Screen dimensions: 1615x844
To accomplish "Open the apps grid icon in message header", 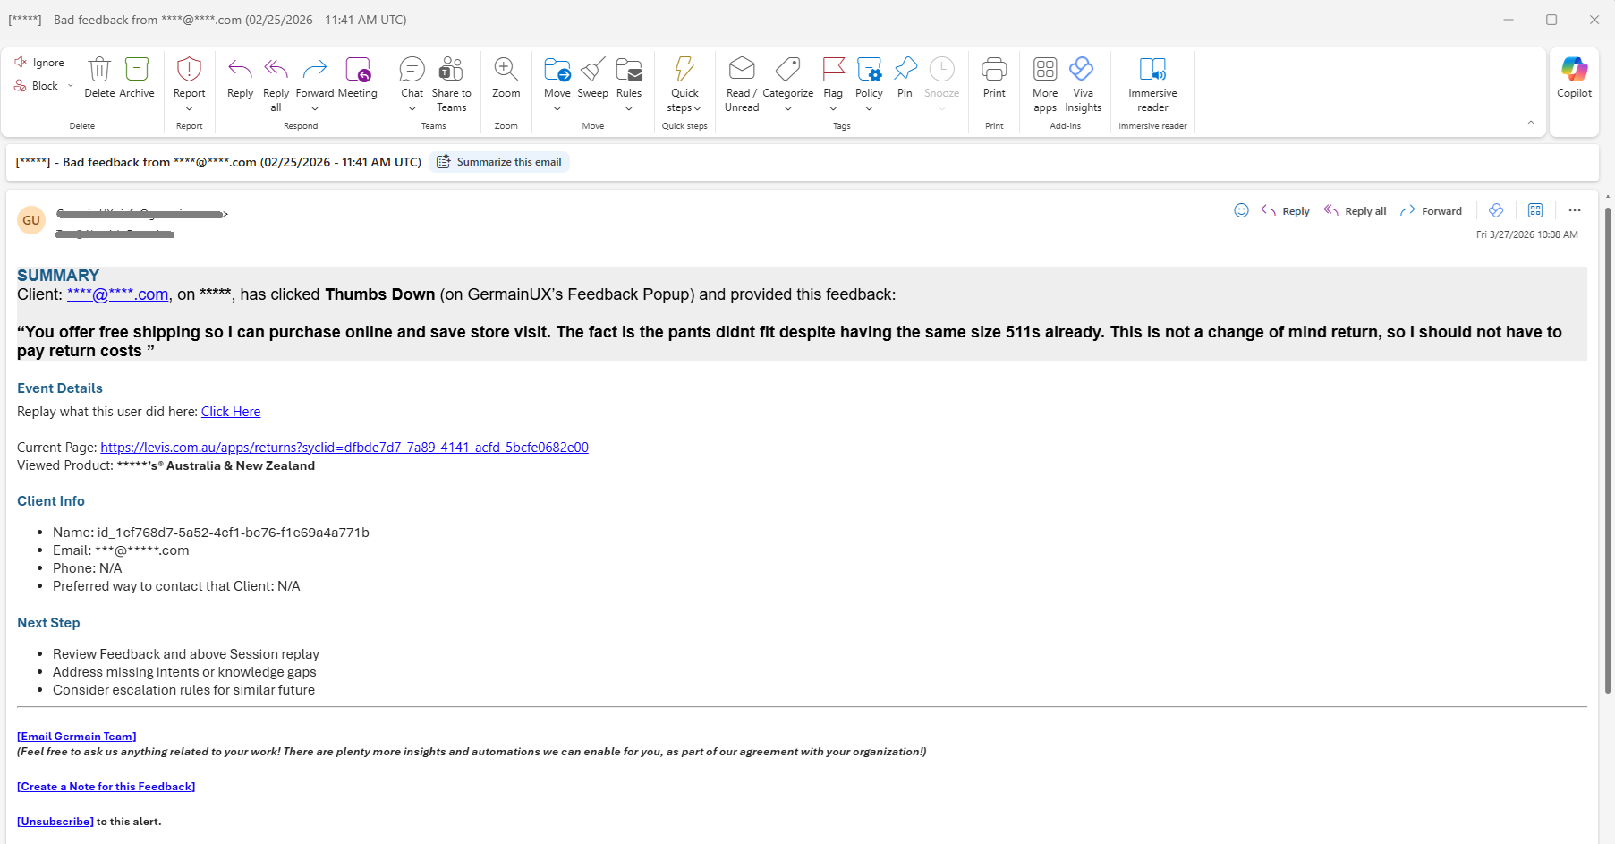I will pyautogui.click(x=1535, y=210).
